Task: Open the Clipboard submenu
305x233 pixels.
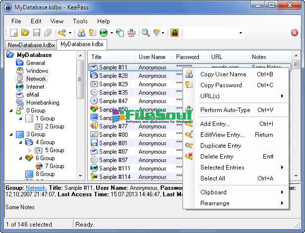Action: (236, 192)
